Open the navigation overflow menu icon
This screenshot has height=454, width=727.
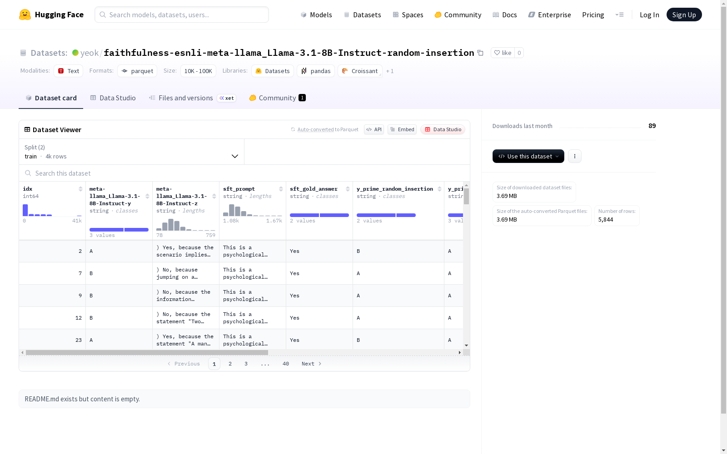coord(619,15)
